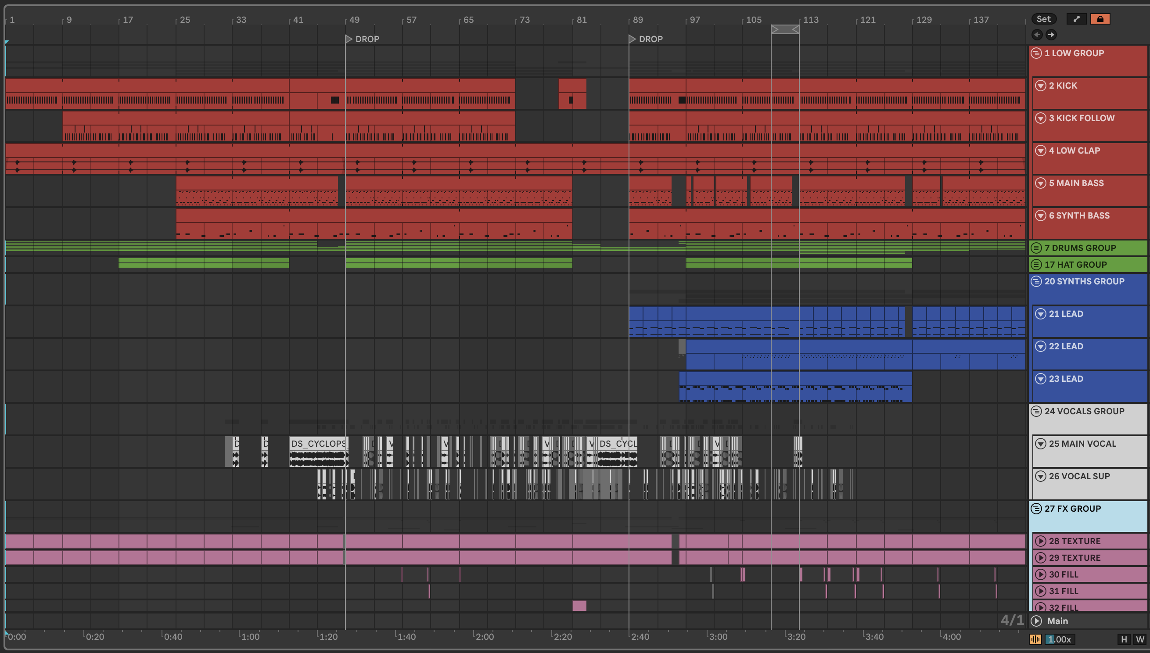Click Optimize Arrangement Width W button

(1139, 639)
